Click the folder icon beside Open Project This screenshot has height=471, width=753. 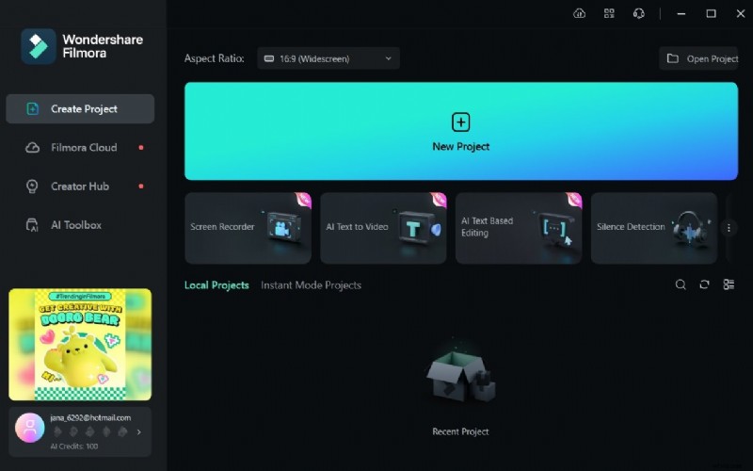(673, 58)
